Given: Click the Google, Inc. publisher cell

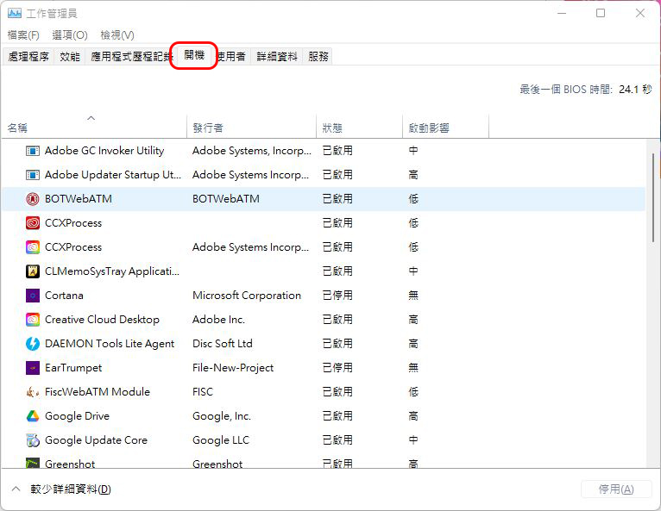Looking at the screenshot, I should pyautogui.click(x=222, y=416).
